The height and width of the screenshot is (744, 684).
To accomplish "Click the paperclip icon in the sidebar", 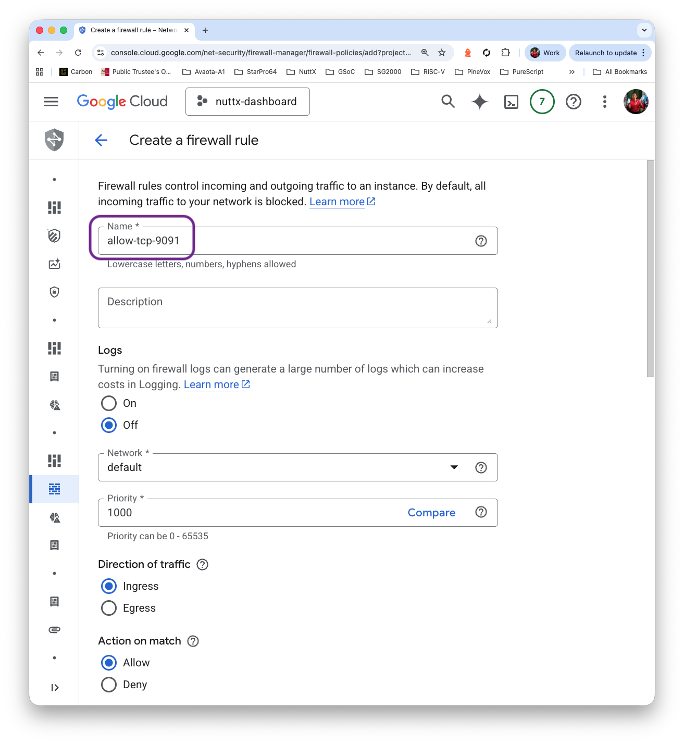I will 54,629.
